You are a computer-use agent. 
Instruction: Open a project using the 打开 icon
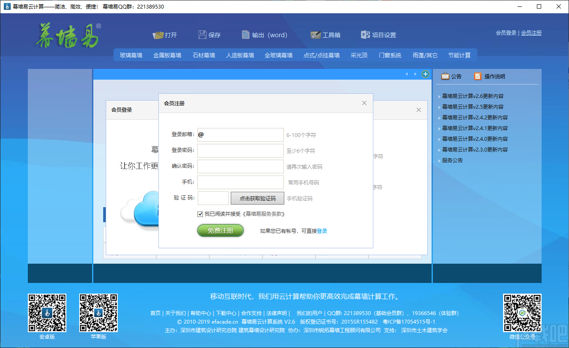(x=165, y=35)
